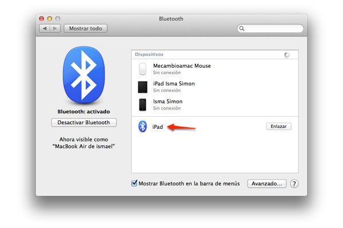Image resolution: width=343 pixels, height=228 pixels.
Task: Click the forward navigation arrow
Action: tap(55, 28)
